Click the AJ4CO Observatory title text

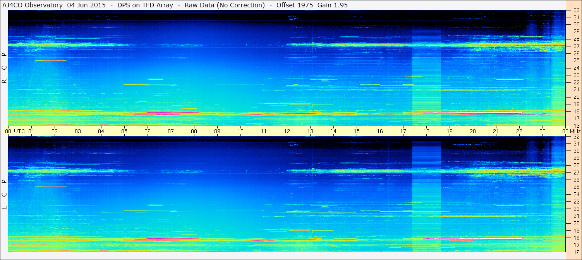click(33, 5)
